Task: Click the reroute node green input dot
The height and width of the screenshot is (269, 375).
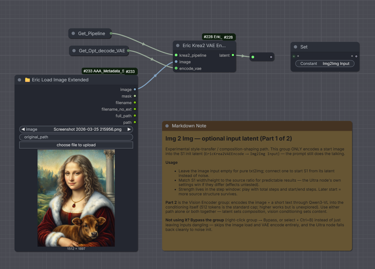Action: (253, 57)
